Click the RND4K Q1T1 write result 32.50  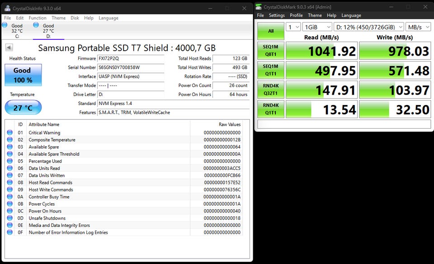395,109
